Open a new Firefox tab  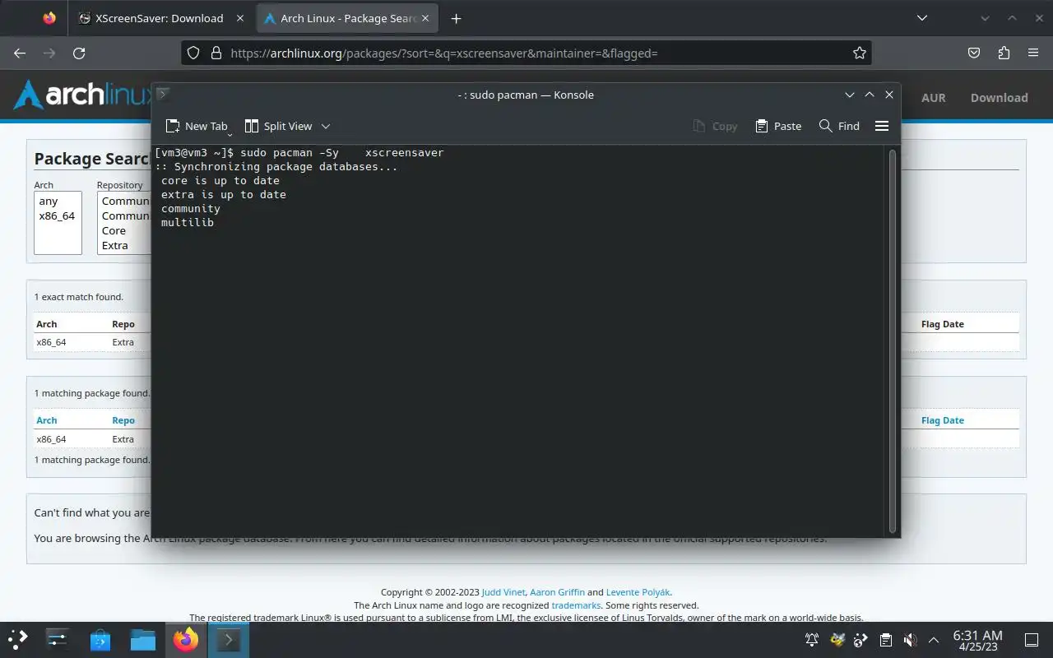pos(457,18)
